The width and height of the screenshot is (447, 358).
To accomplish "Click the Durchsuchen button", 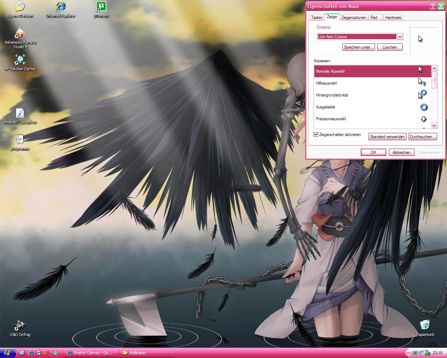I will 423,137.
